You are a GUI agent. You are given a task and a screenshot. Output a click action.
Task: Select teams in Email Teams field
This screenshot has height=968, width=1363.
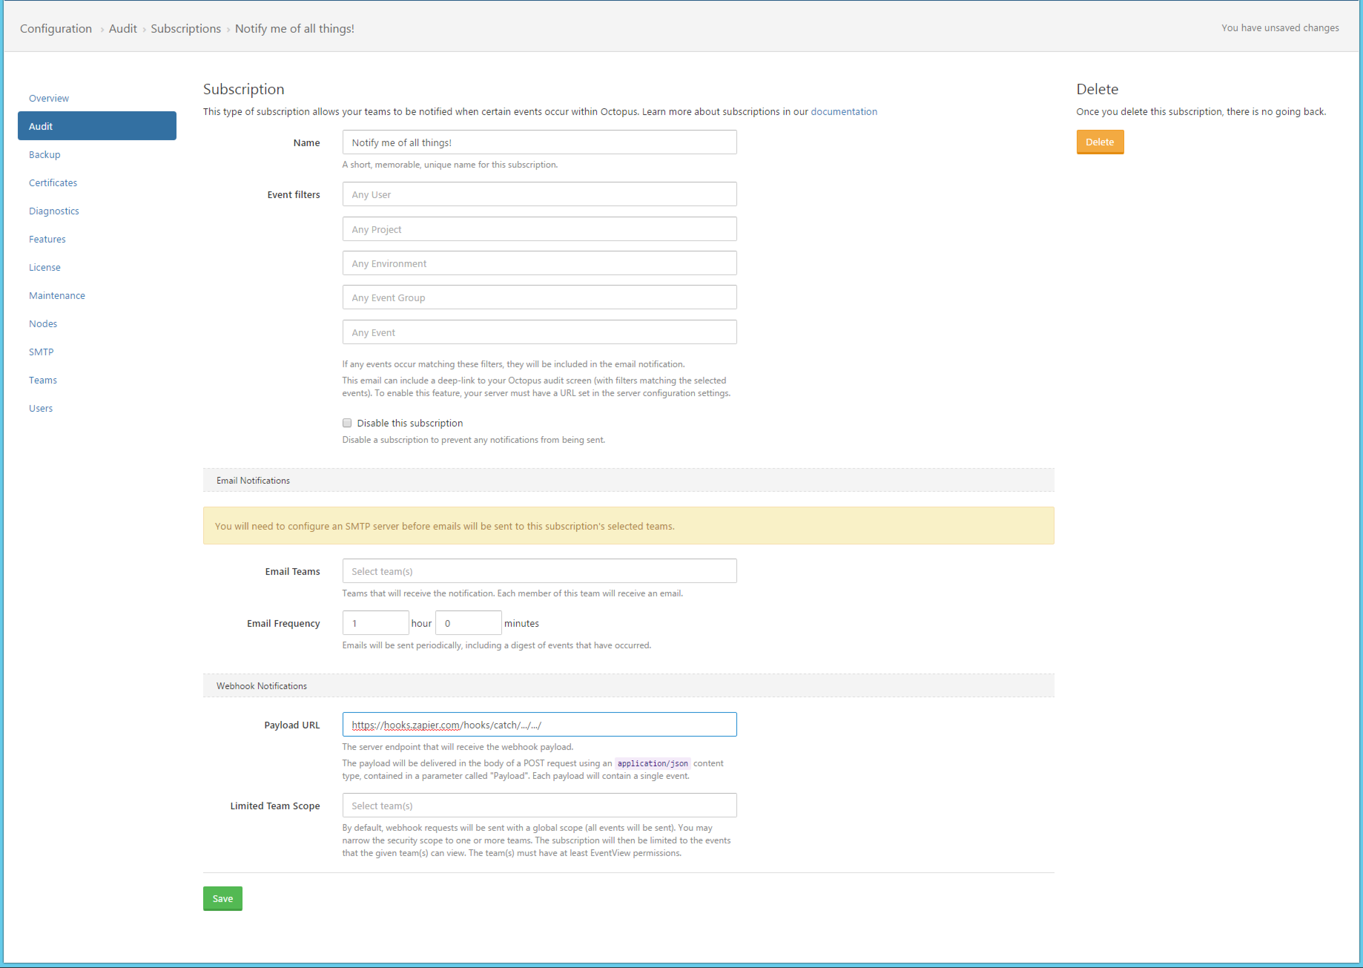click(539, 571)
